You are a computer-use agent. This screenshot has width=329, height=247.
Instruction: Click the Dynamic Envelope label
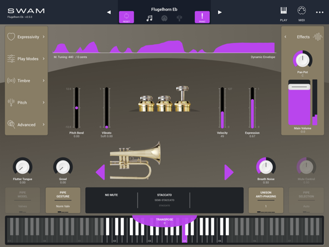coord(263,57)
